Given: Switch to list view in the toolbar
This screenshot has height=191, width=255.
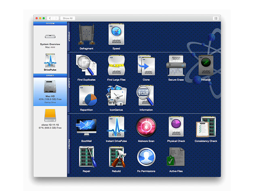Looking at the screenshot, I should (216, 18).
